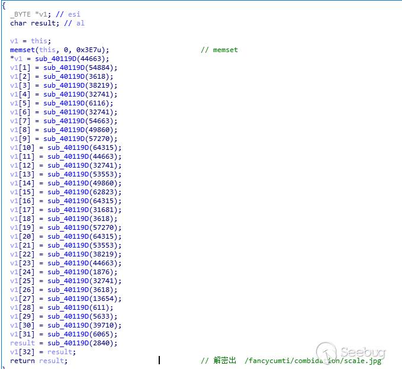This screenshot has width=402, height=369.
Task: Click v1[31] = sub_40119D(6065) line
Action: point(63,335)
